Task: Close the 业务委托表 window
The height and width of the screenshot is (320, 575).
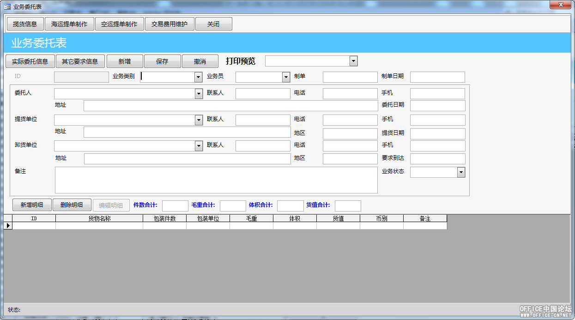Action: click(x=560, y=5)
